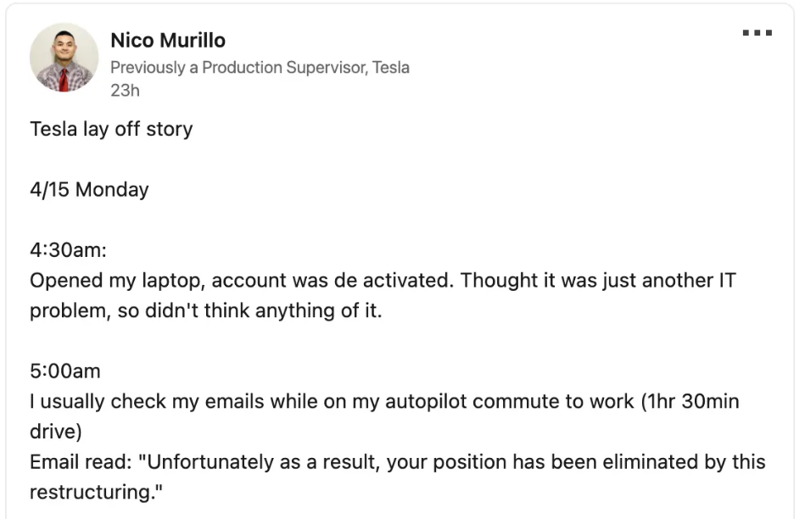Click the words another IT in the post
805x519 pixels.
pyautogui.click(x=689, y=281)
